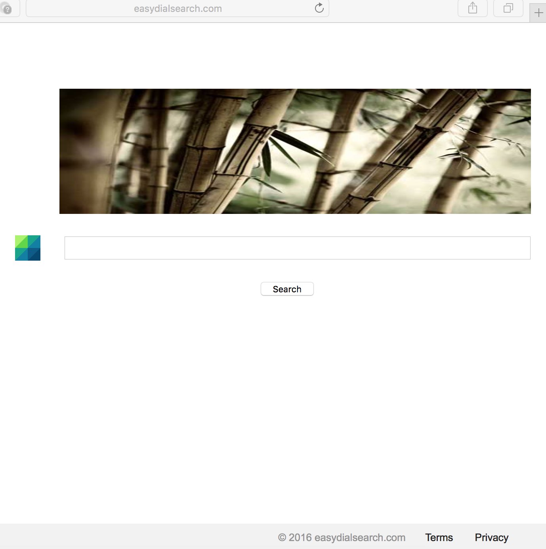Open the Privacy link in footer
546x549 pixels.
pyautogui.click(x=491, y=538)
